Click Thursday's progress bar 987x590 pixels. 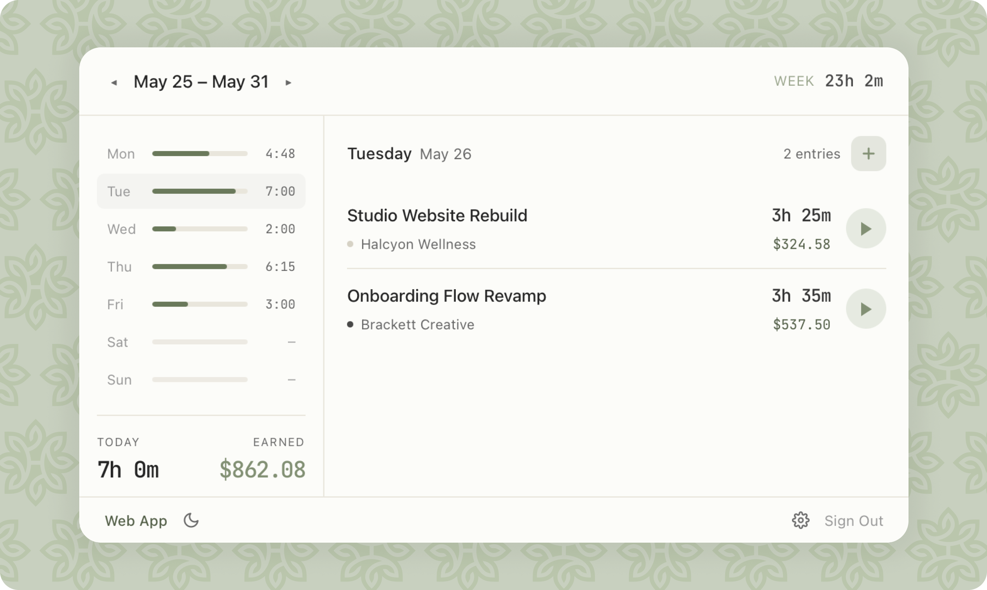(200, 267)
